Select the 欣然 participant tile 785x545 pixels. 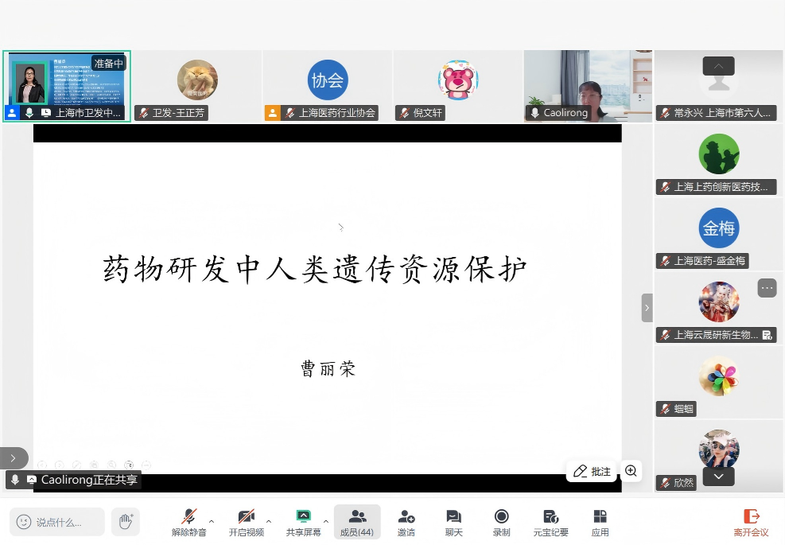[x=718, y=456]
